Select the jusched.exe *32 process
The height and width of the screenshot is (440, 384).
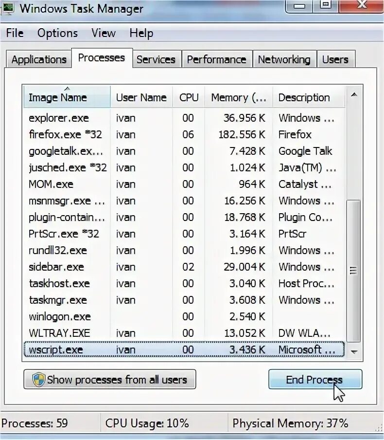tap(184, 167)
